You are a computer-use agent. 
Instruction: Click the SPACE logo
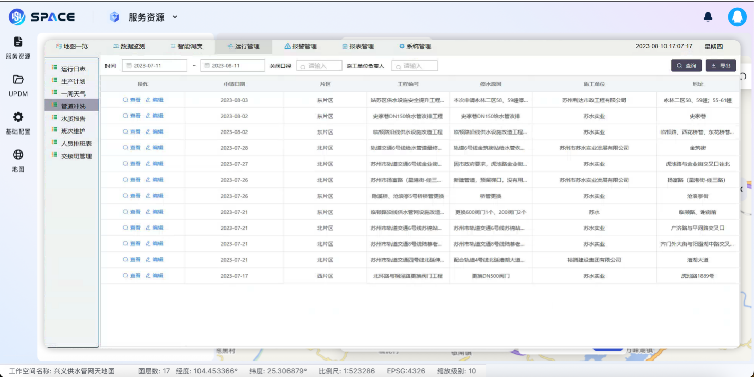pyautogui.click(x=44, y=16)
